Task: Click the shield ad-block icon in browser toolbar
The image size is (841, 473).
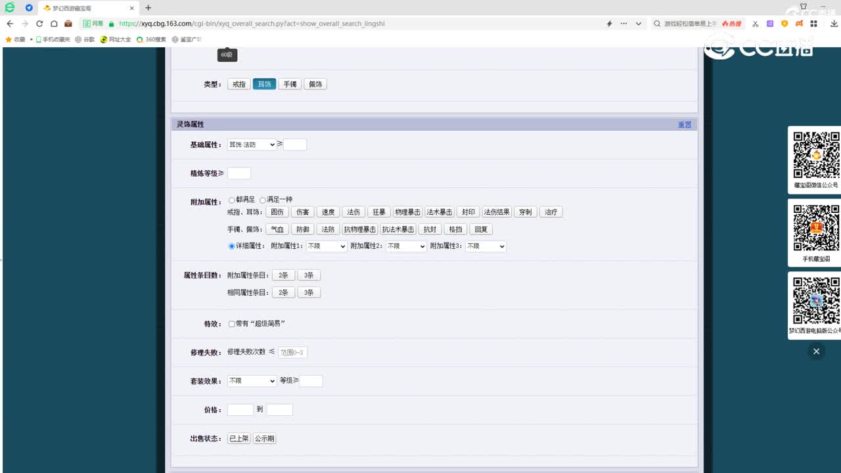Action: [x=784, y=23]
